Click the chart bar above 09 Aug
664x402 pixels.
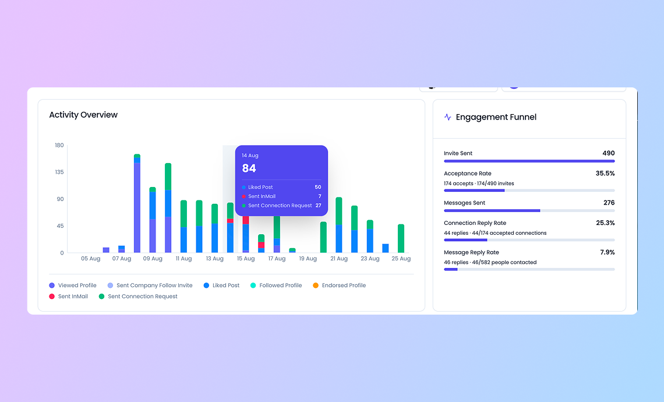pos(153,220)
